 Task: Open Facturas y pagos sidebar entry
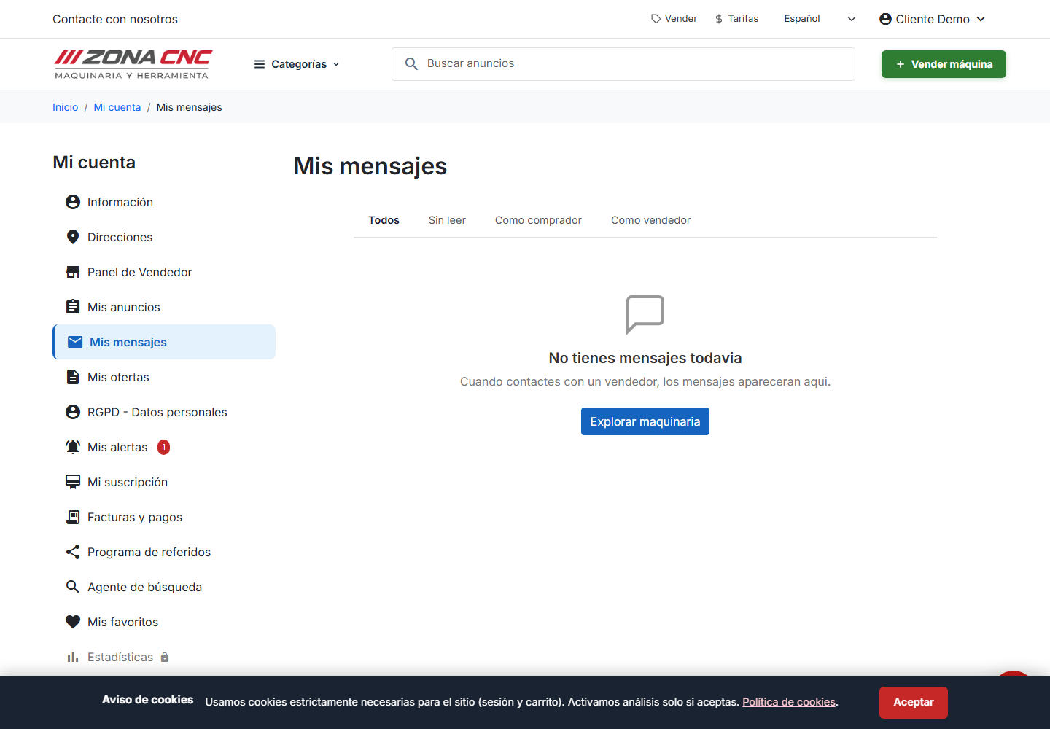164,517
